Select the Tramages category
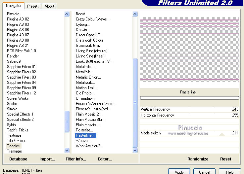 coord(15,151)
